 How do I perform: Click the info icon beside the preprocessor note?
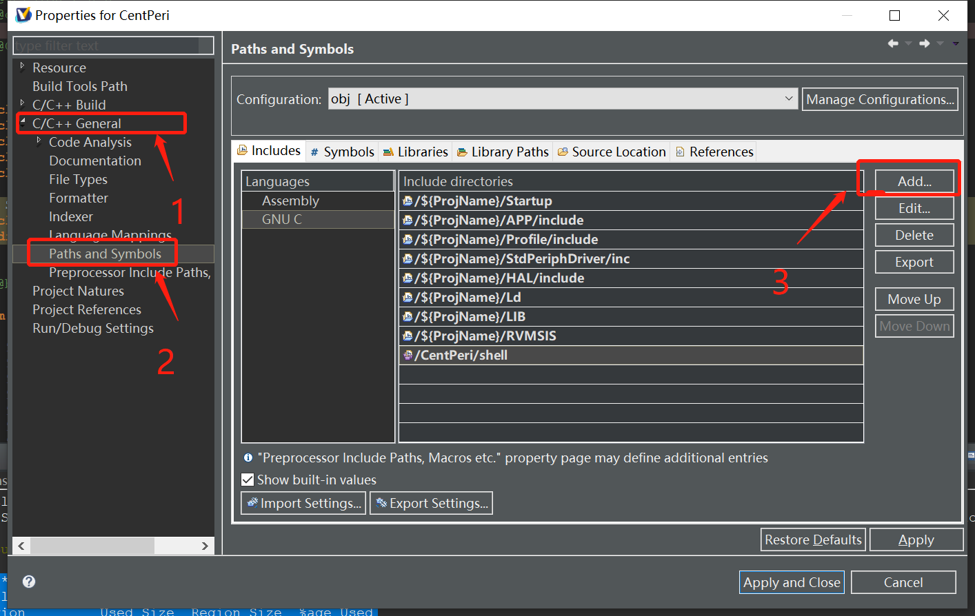(248, 458)
